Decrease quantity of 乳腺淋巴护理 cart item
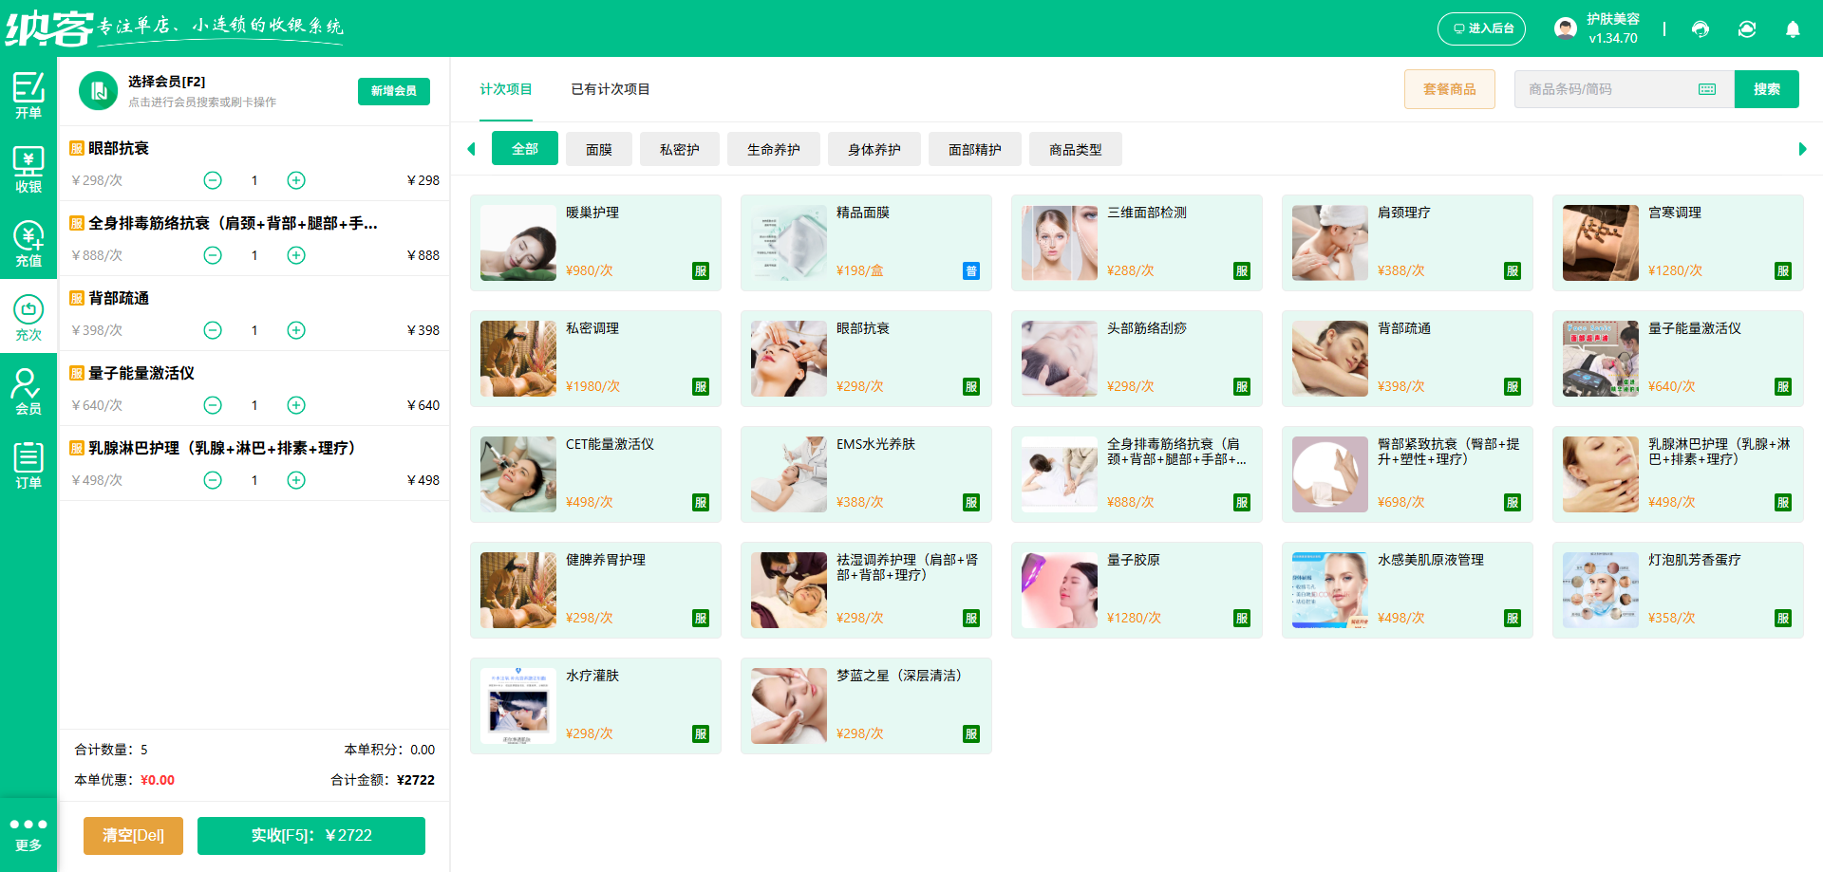Viewport: 1823px width, 872px height. [x=213, y=480]
